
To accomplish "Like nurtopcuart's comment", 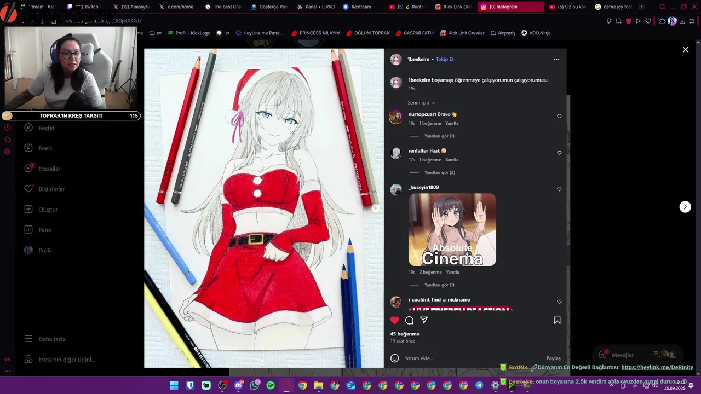I will point(559,117).
